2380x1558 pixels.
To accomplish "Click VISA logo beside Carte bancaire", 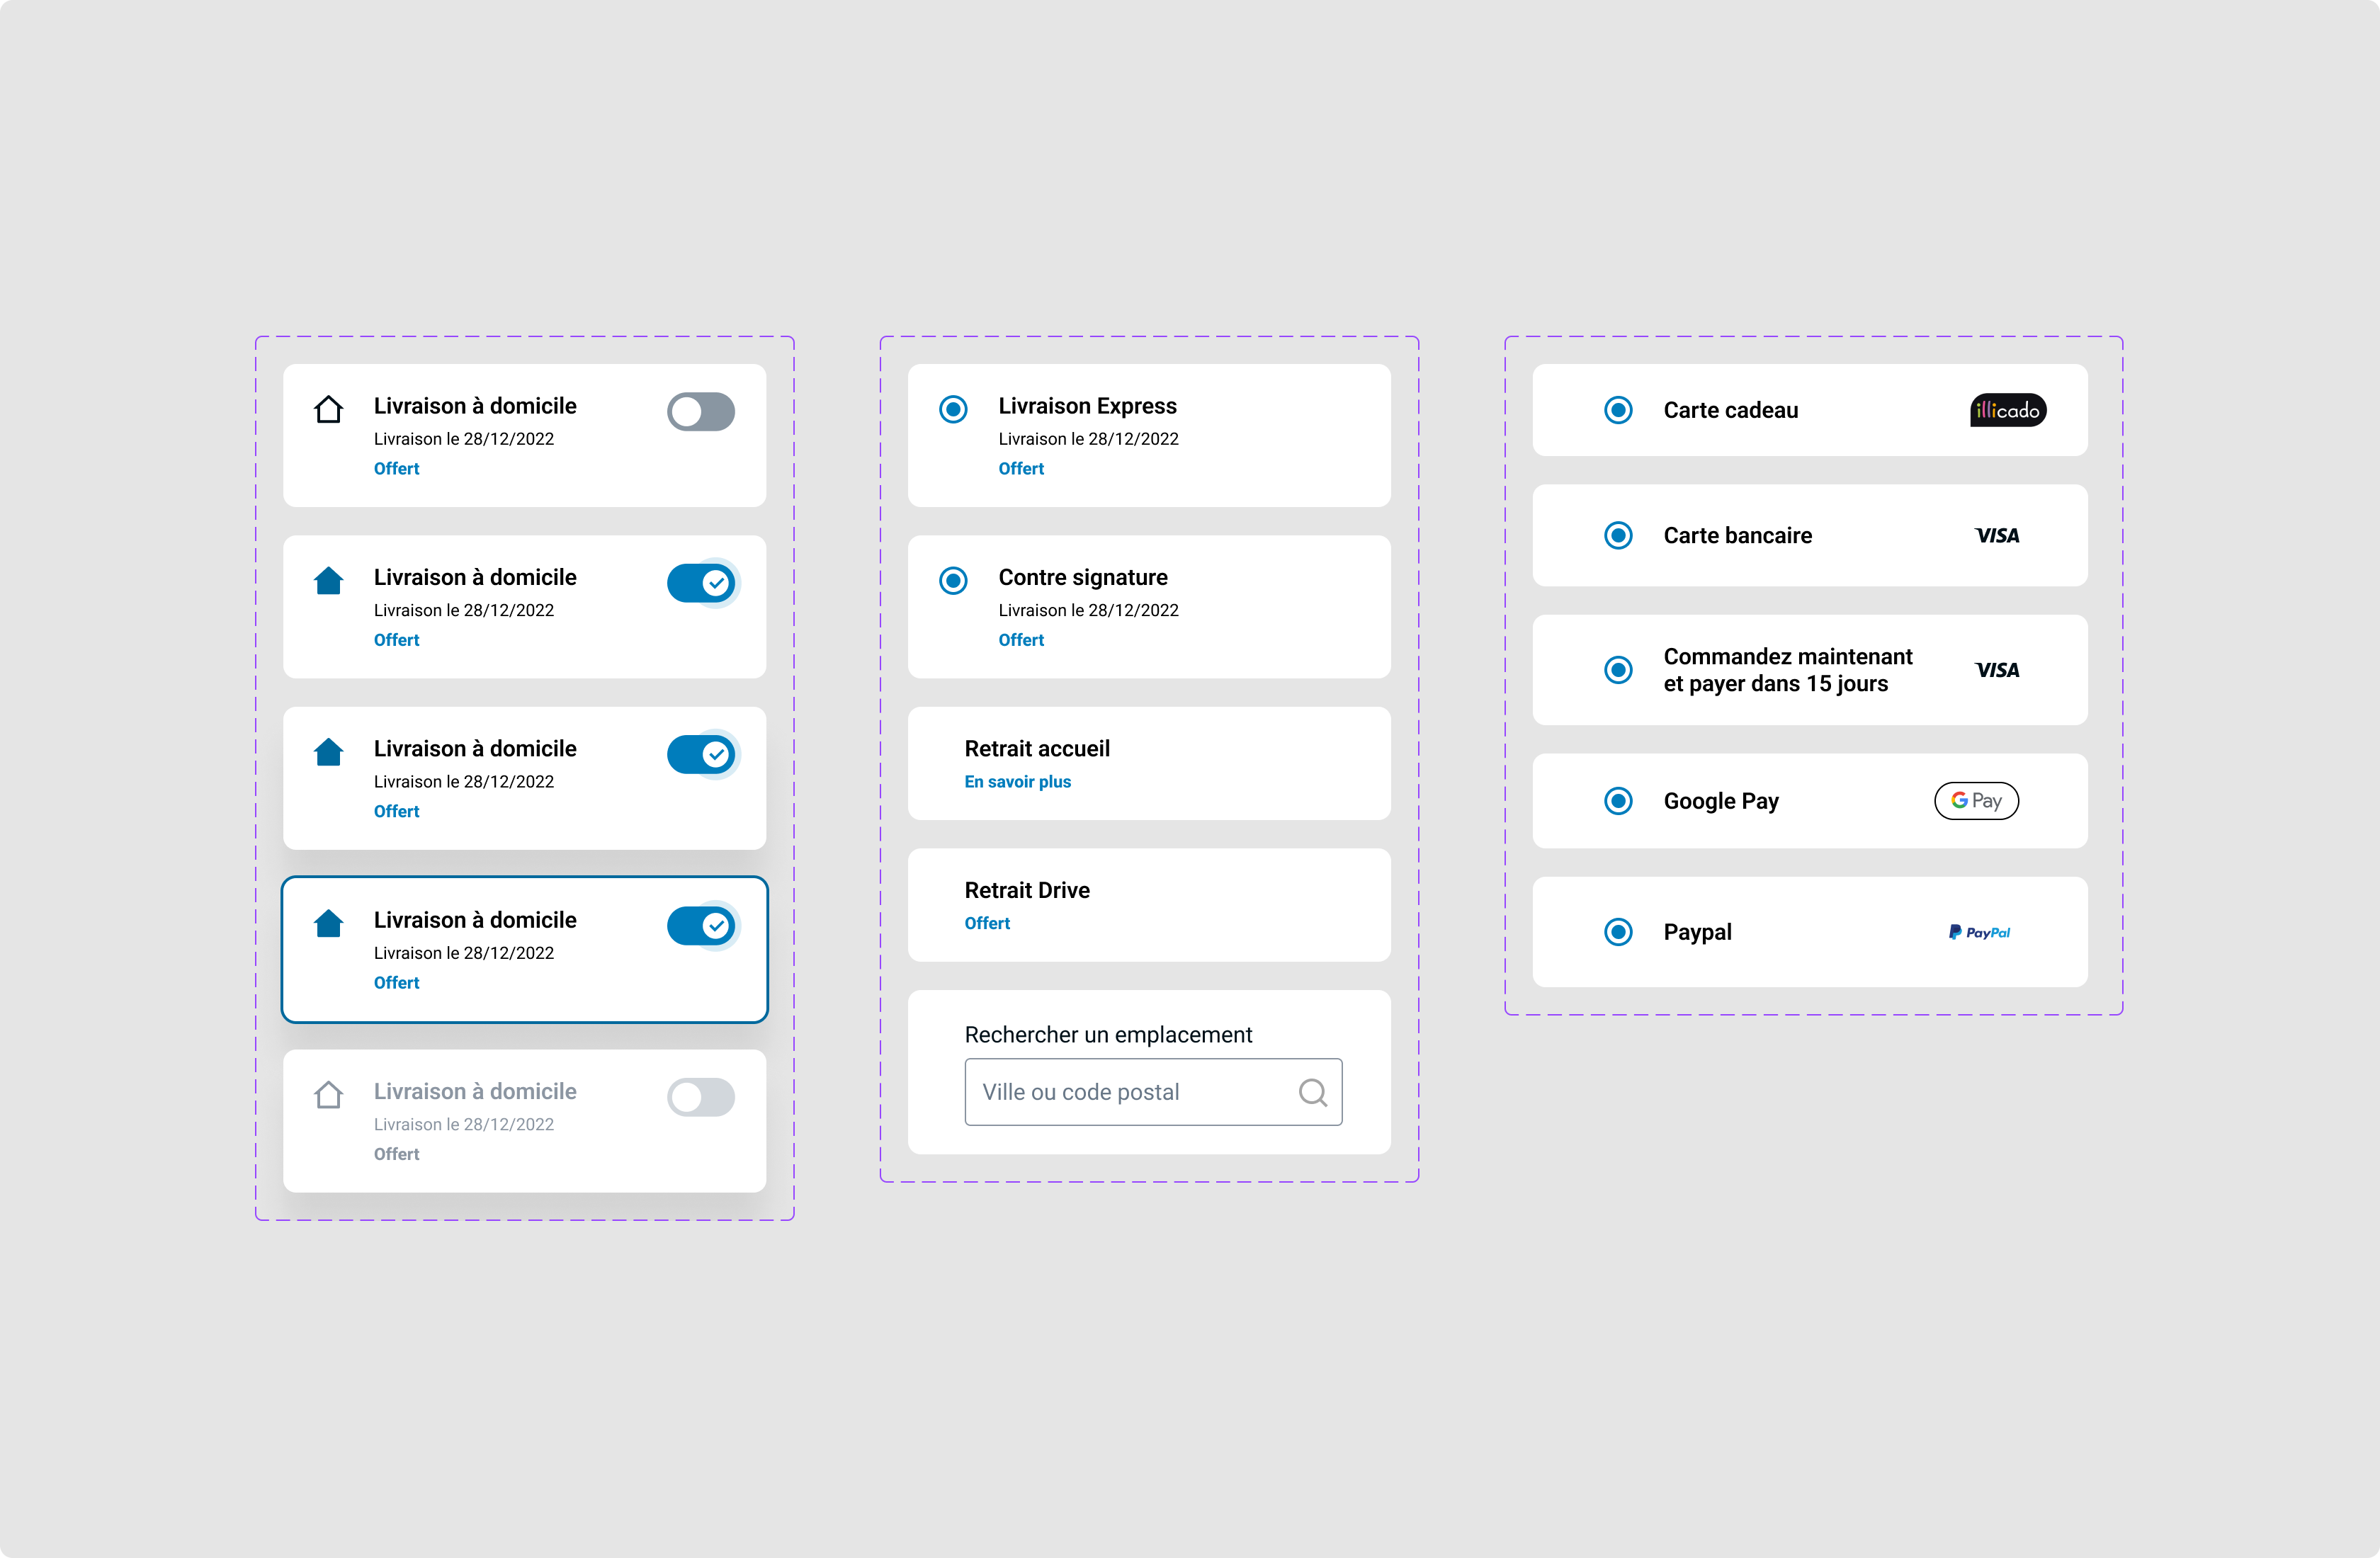I will click(x=1997, y=536).
